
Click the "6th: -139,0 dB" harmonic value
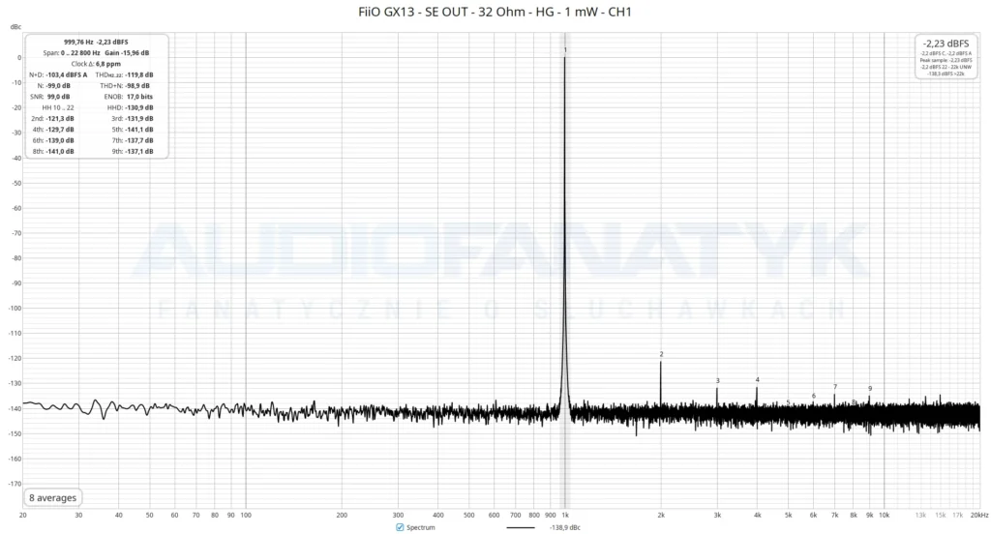[53, 140]
